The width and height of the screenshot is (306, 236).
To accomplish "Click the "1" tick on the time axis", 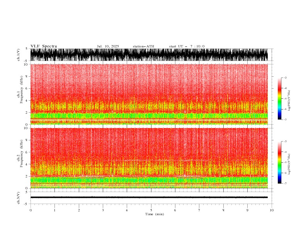I will 54,210.
